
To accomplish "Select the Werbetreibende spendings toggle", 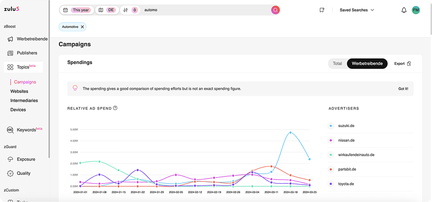I will pyautogui.click(x=367, y=63).
